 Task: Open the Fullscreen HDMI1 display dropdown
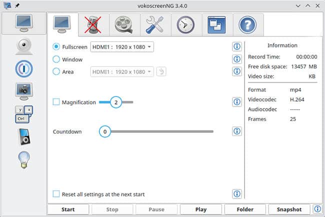click(x=122, y=47)
